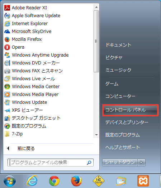Open the ドキュメント folder
Screen dimensions: 161x188
pos(118,45)
